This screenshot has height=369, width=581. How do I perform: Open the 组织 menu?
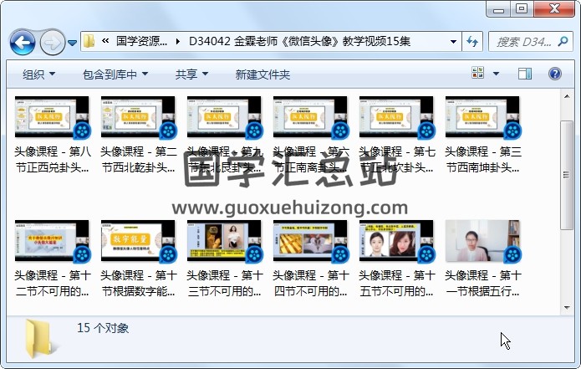pos(38,74)
